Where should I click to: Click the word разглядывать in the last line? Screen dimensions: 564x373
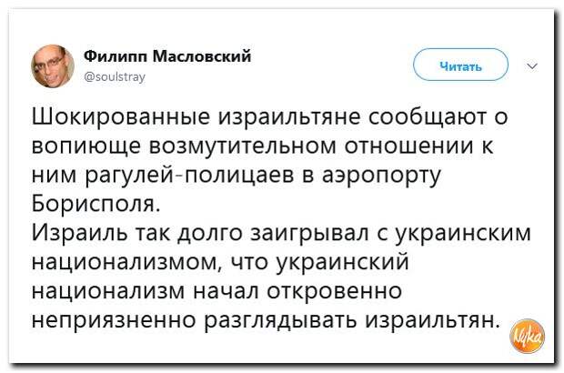tap(282, 320)
